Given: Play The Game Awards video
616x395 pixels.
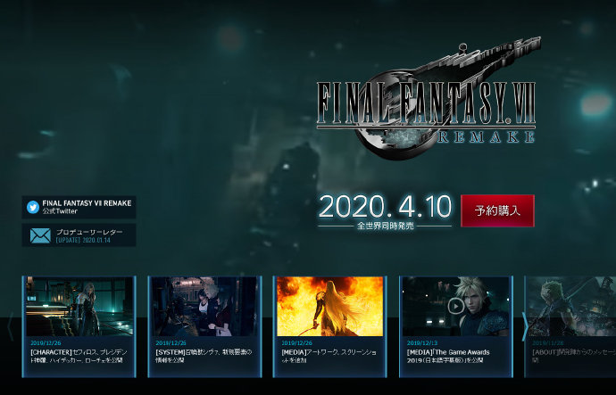Looking at the screenshot, I should click(x=455, y=306).
